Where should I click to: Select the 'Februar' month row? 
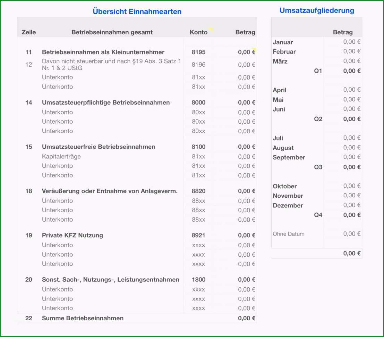pyautogui.click(x=317, y=51)
